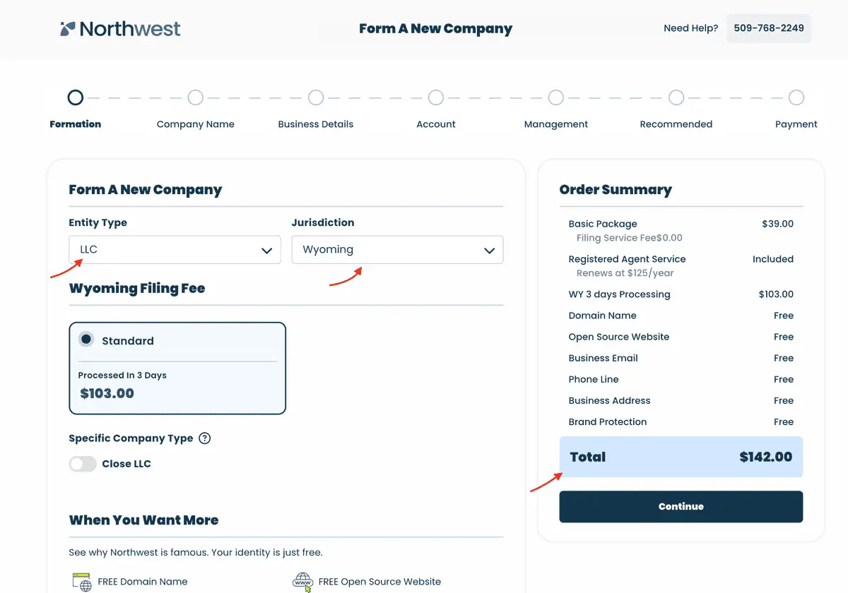
Task: Click the Continue button
Action: click(681, 507)
